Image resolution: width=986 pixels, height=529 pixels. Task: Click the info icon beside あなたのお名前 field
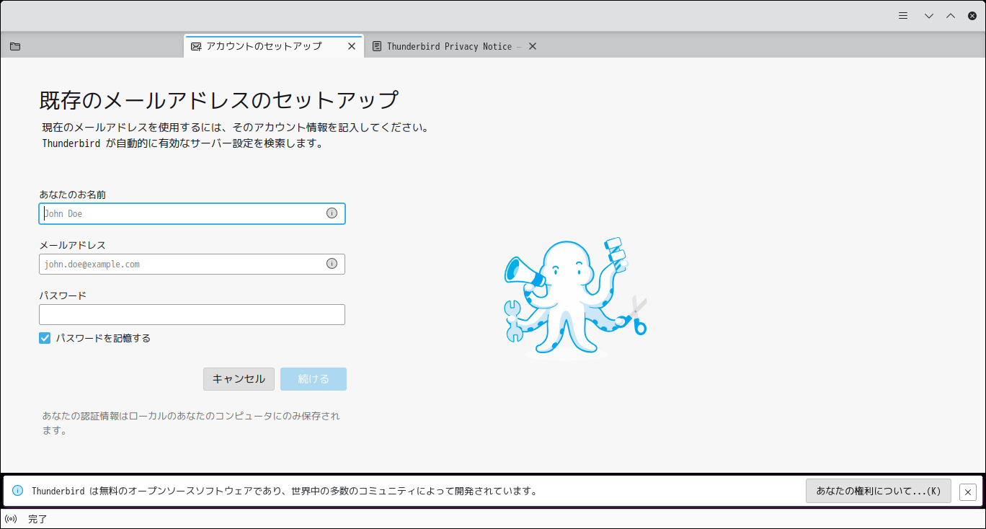click(332, 213)
